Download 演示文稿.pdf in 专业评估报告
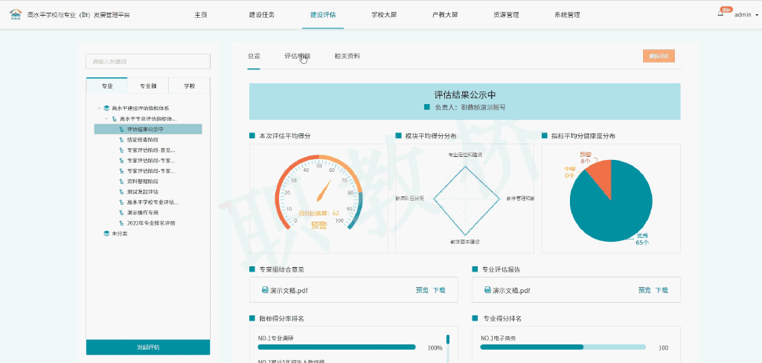This screenshot has width=762, height=363. (x=662, y=290)
